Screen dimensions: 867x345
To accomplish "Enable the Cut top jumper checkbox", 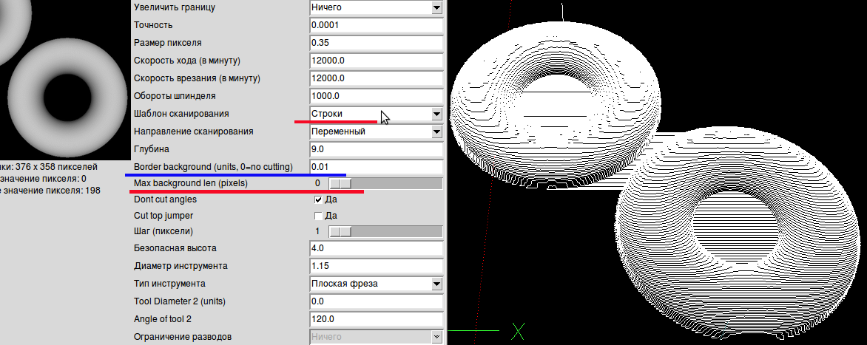I will (x=318, y=215).
